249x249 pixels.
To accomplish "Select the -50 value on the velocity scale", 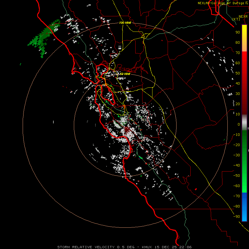I will [237, 176].
